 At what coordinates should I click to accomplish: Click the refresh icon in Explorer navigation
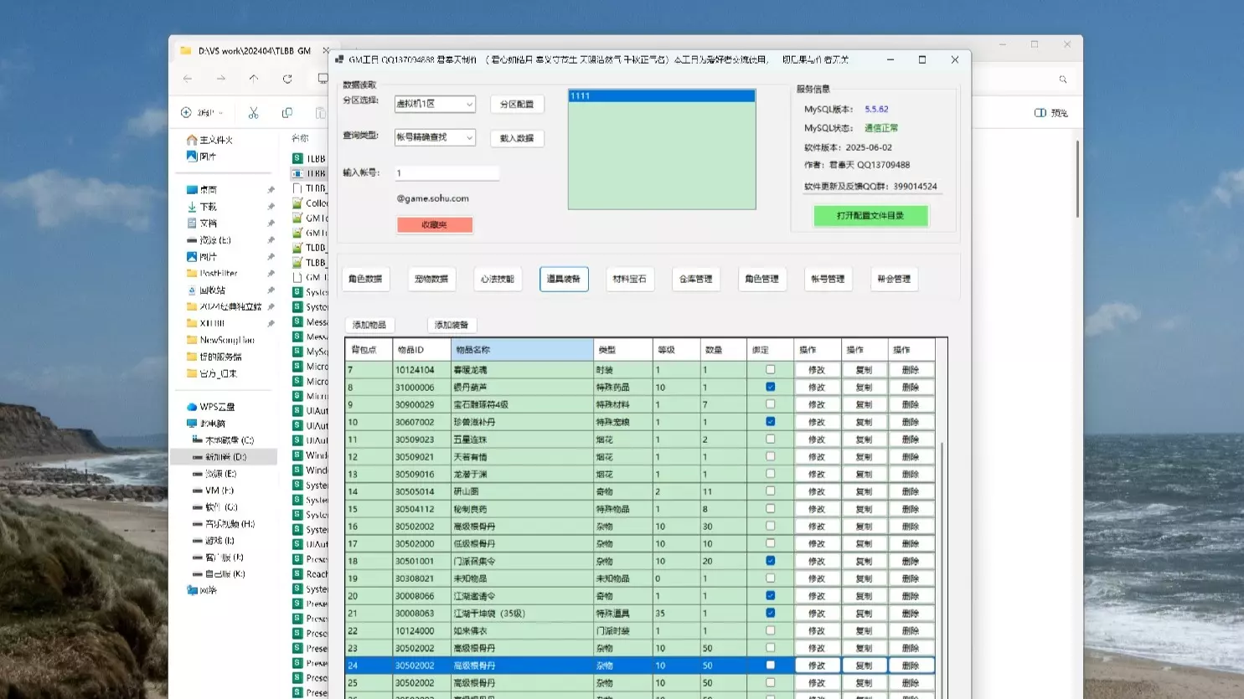[x=287, y=79]
